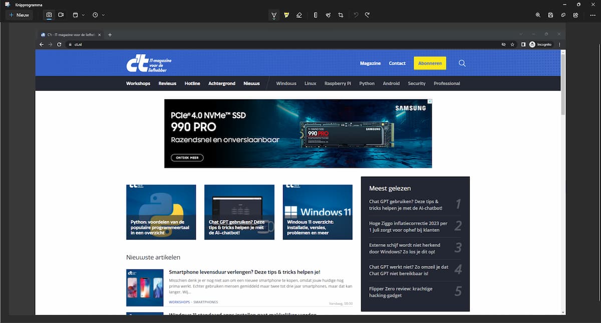Click the Samsung 990 PRO banner in snip
Screen dimensions: 601x323
298,133
